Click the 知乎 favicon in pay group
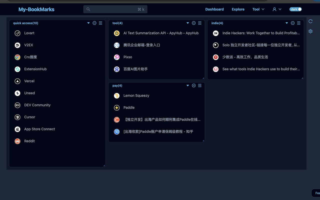The height and width of the screenshot is (200, 320). [117, 131]
